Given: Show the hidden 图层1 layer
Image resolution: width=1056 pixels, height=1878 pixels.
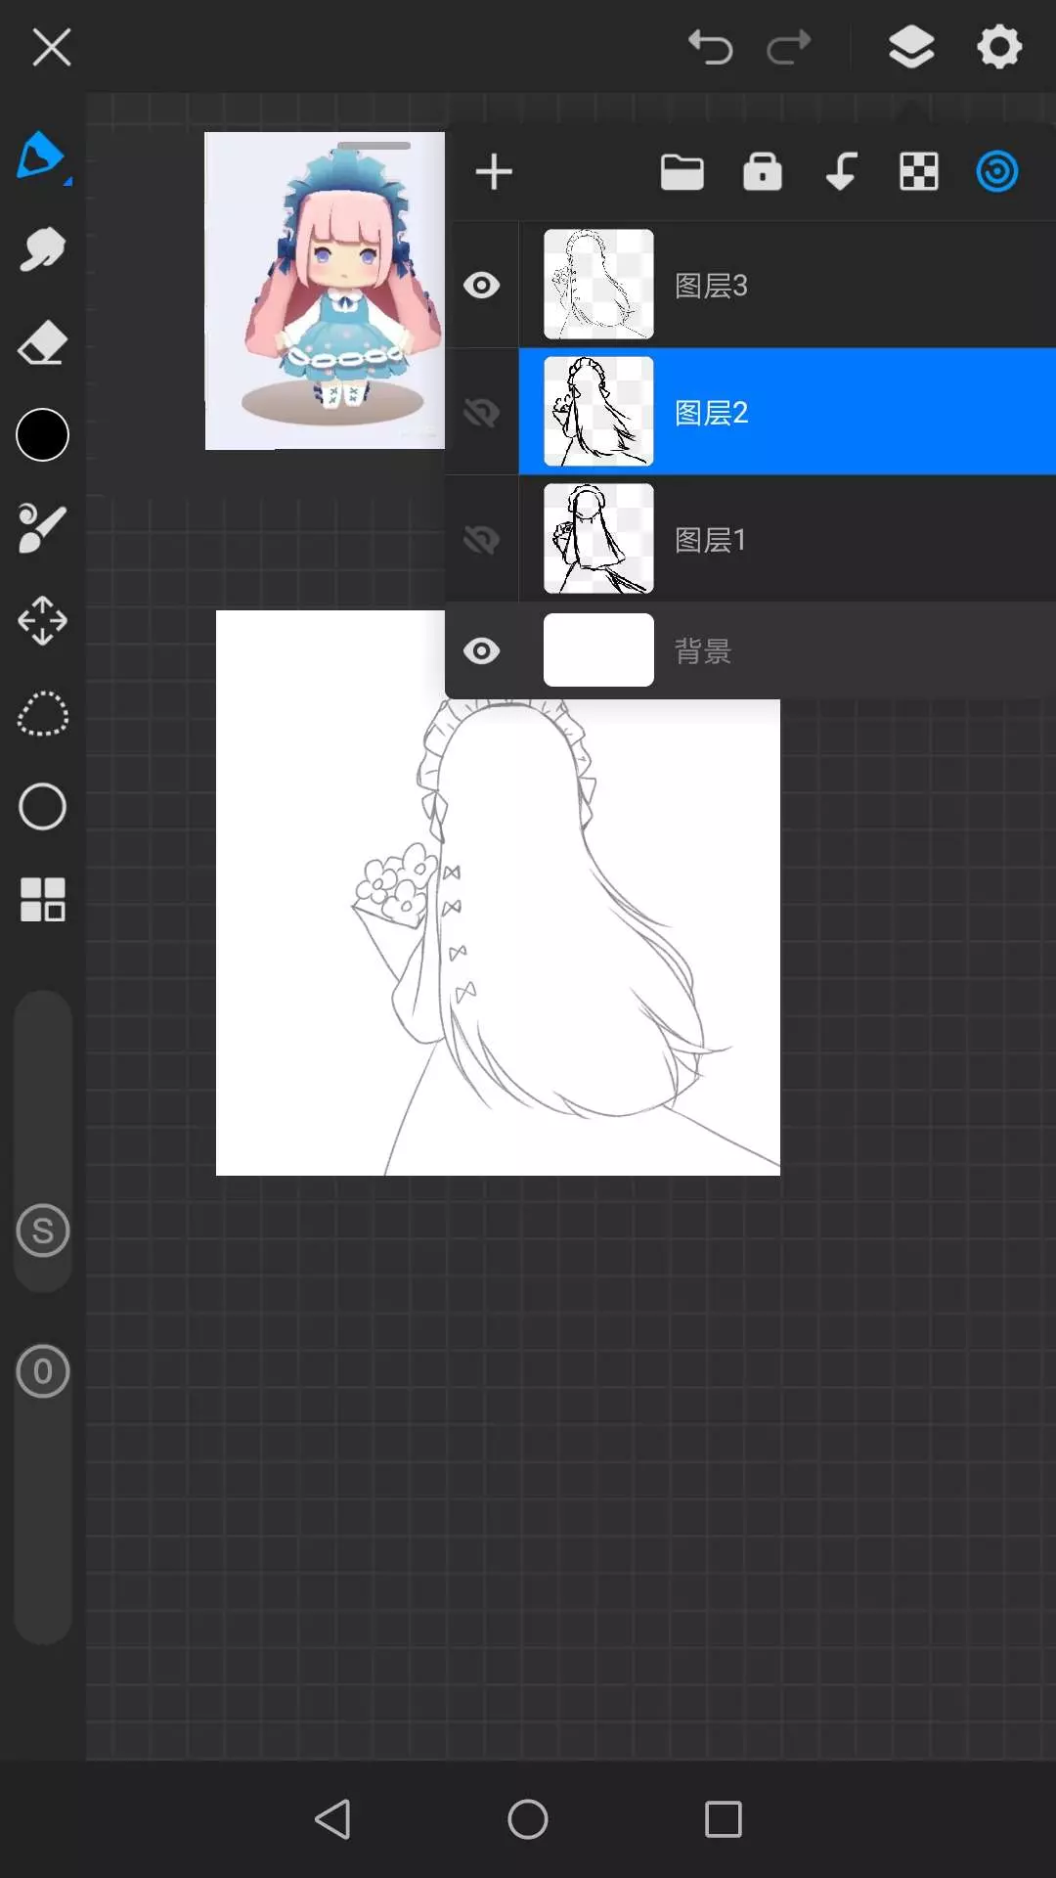Looking at the screenshot, I should (x=481, y=539).
